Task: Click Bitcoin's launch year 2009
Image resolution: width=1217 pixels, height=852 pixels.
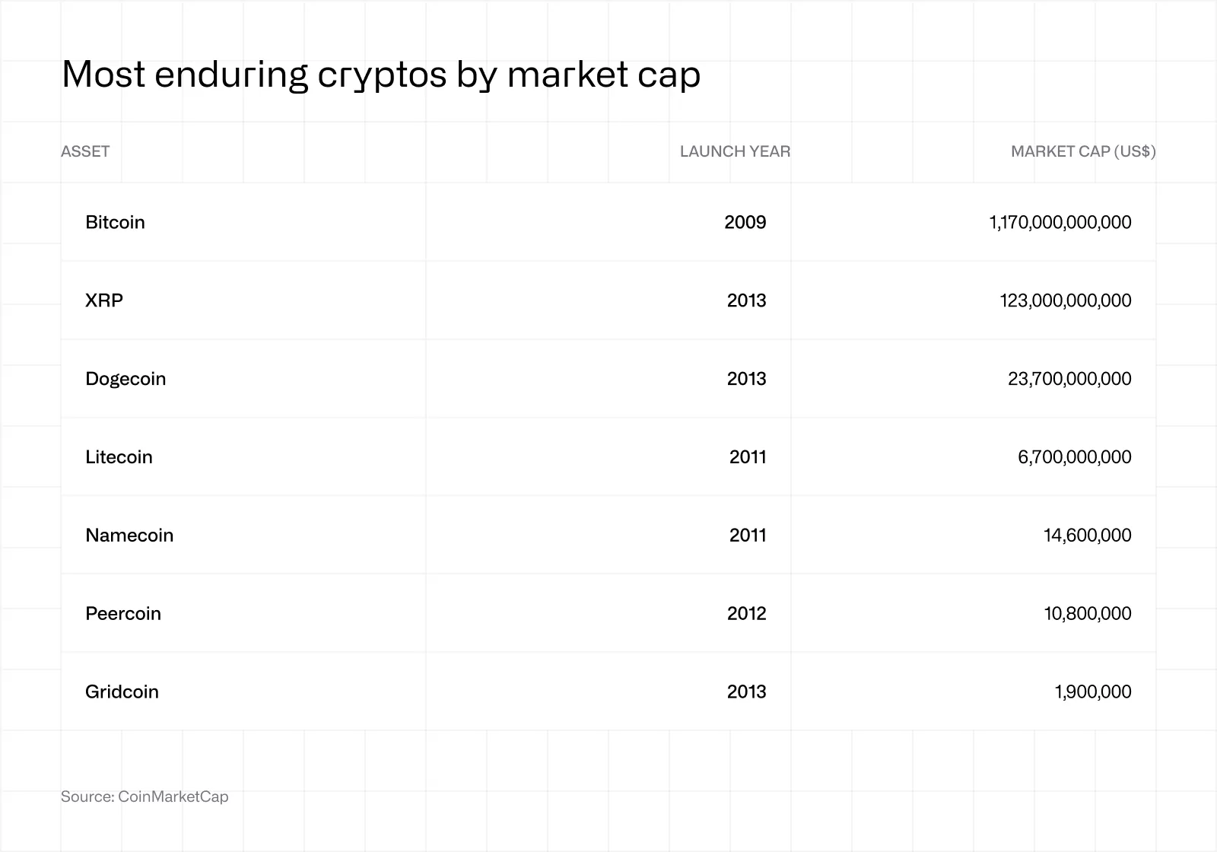Action: [745, 222]
